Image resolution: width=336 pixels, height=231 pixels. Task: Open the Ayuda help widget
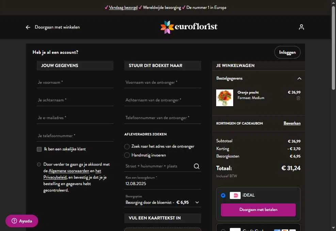click(22, 221)
